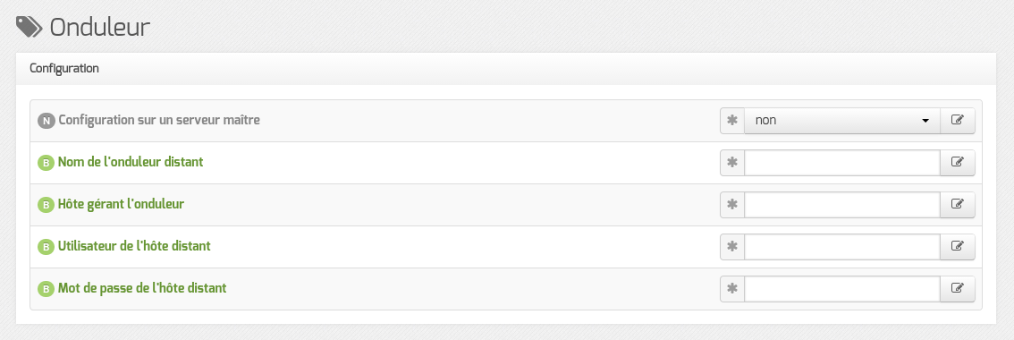Focus the Hôte gérant l'onduleur text field
The width and height of the screenshot is (1014, 340).
[842, 205]
